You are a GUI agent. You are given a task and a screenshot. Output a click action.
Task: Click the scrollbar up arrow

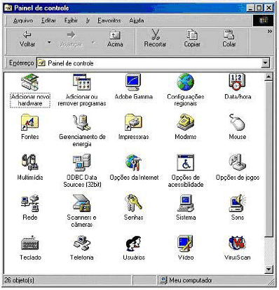pos(268,77)
